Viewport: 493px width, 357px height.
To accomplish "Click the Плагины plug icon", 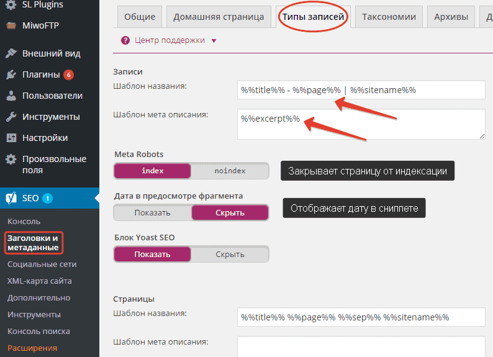I will 11,75.
